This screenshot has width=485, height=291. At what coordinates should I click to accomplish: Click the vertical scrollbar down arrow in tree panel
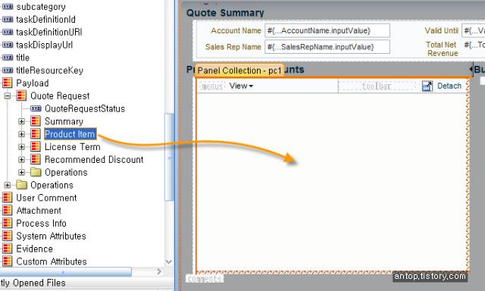[x=169, y=262]
